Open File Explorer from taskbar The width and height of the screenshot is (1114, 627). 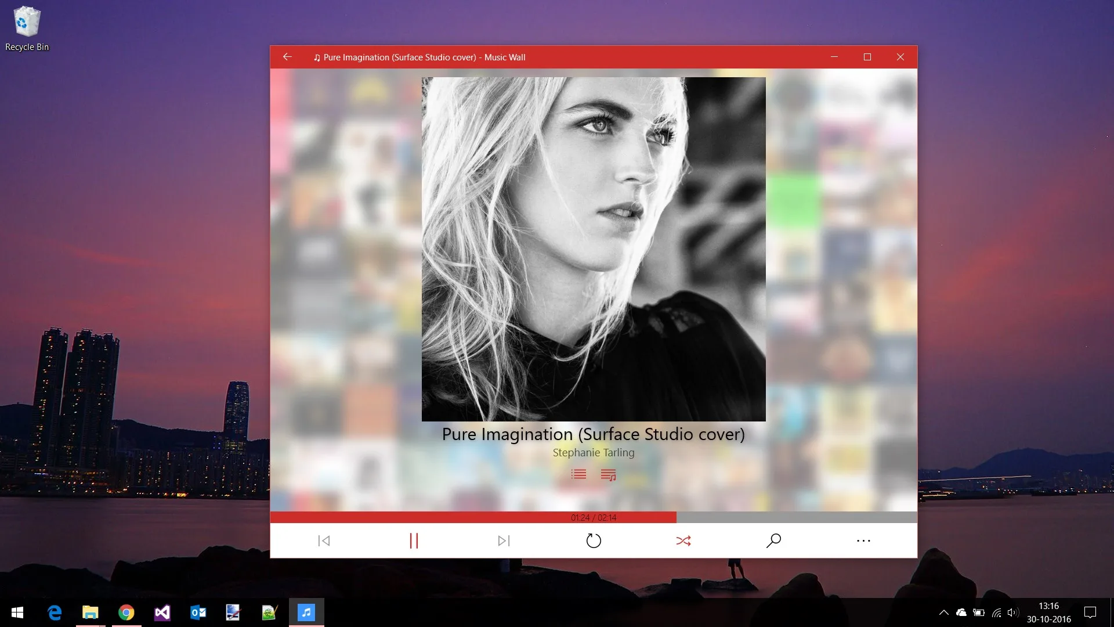point(91,612)
